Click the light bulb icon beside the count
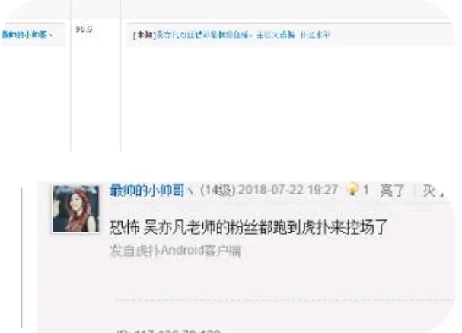This screenshot has width=462, height=333. [x=352, y=189]
